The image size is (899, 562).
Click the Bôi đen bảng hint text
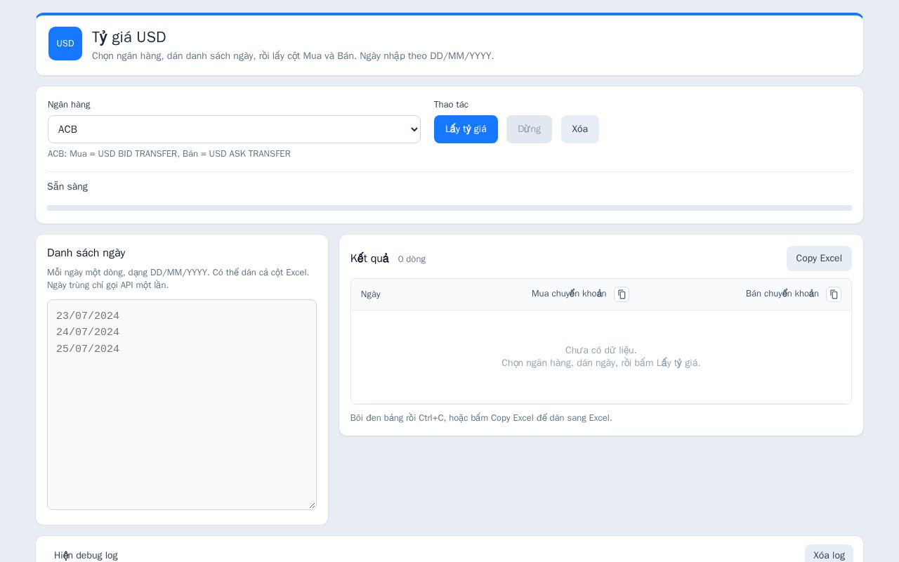[x=481, y=418]
